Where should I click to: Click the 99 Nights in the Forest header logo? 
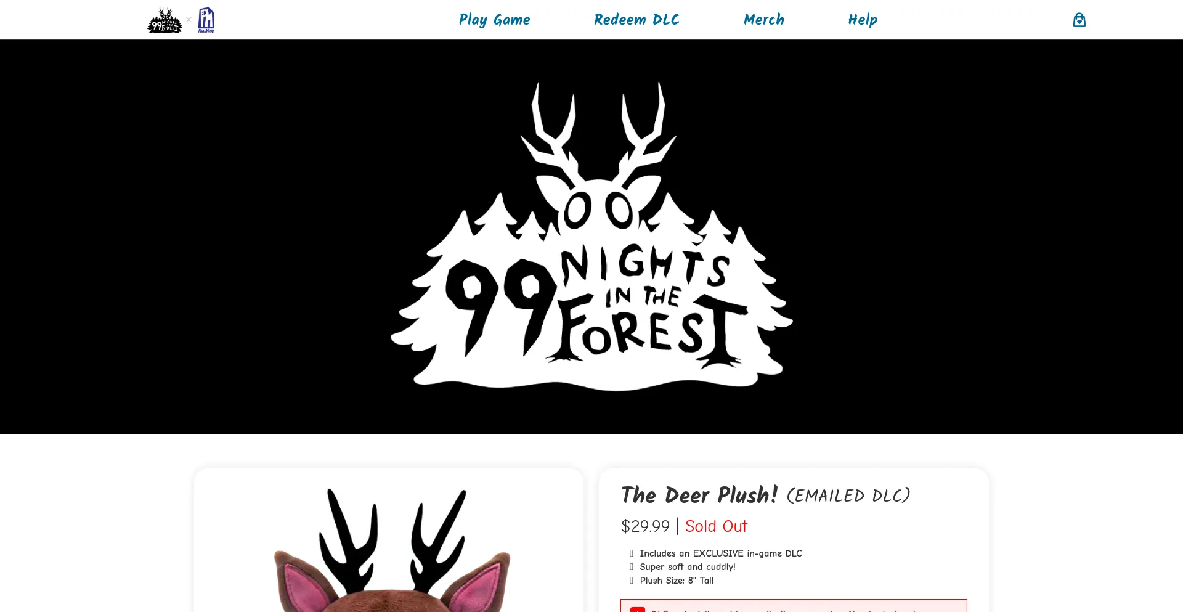click(x=165, y=20)
